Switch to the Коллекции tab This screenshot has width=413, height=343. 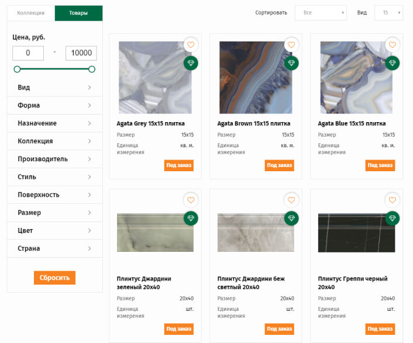31,13
